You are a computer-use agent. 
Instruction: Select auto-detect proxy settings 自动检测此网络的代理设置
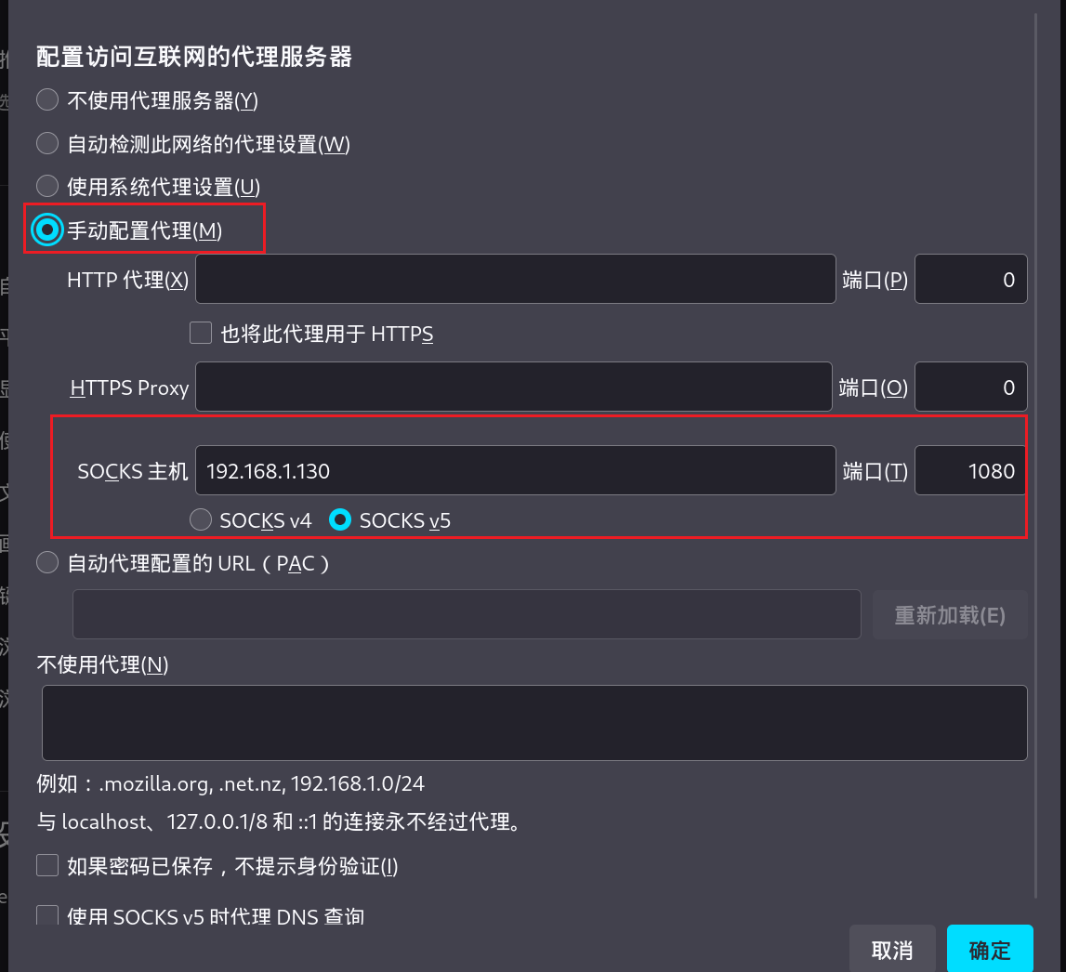(47, 144)
